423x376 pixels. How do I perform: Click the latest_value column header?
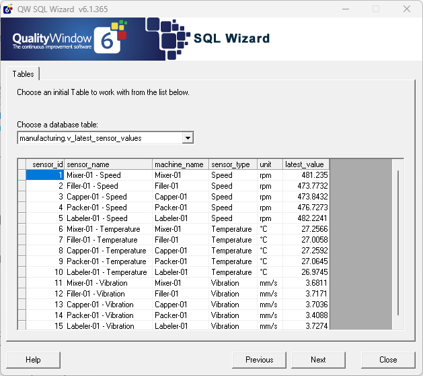(306, 164)
